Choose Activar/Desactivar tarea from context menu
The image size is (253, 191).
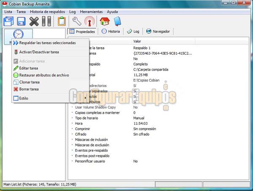click(x=50, y=52)
